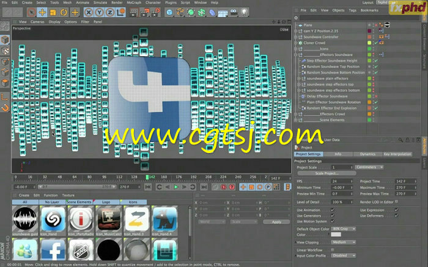Toggle Delay Effector Soundwave enable mark
Viewport: 428px width, 267px height.
pyautogui.click(x=376, y=96)
